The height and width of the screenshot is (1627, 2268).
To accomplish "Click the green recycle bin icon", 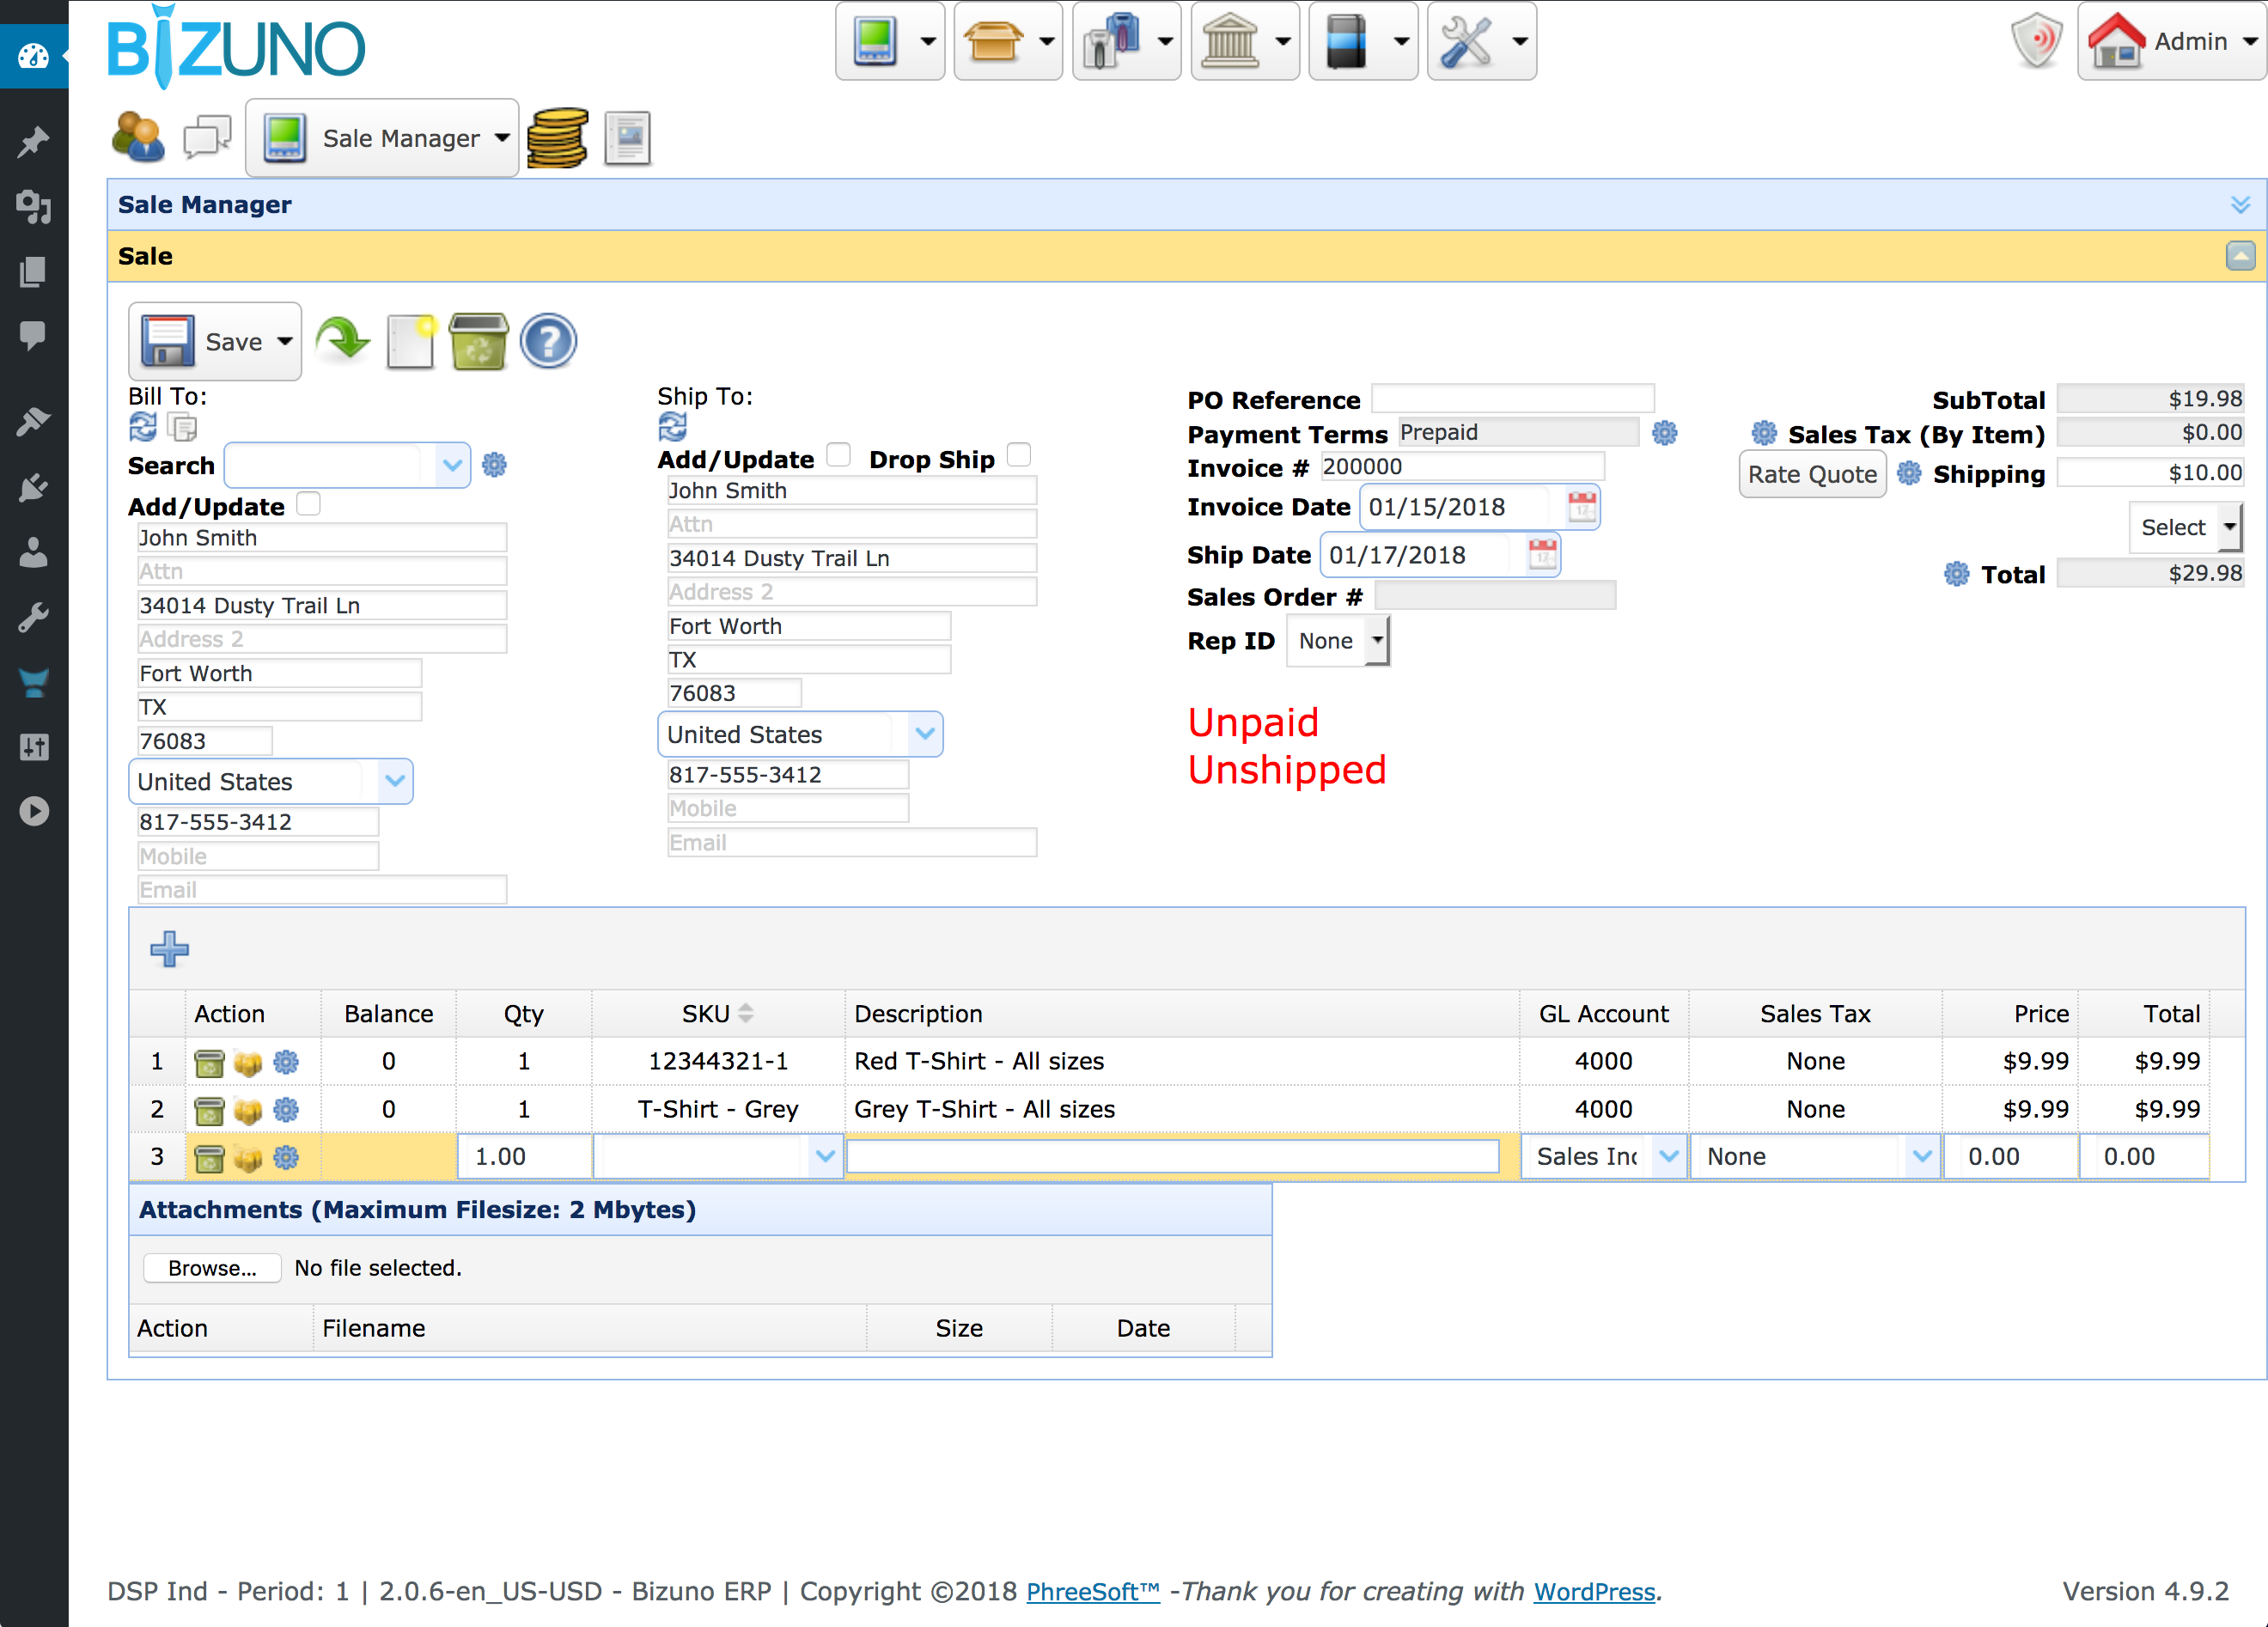I will coord(478,342).
